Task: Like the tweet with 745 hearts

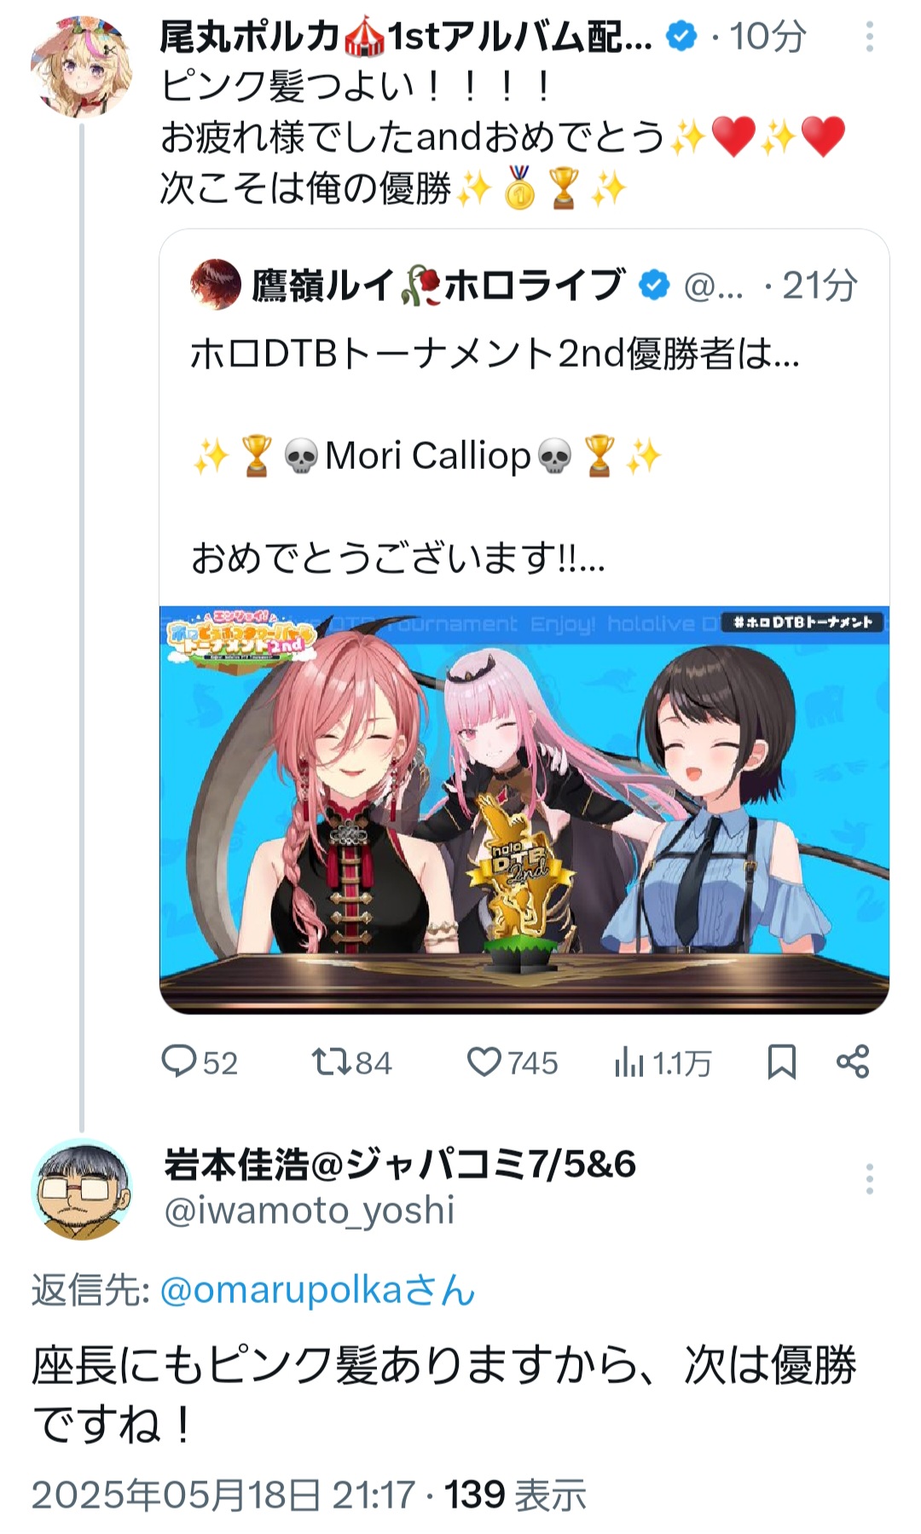Action: coord(513,1062)
